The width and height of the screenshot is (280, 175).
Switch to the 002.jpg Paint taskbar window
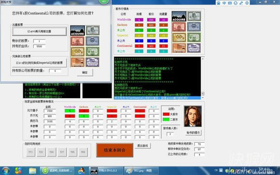click(x=141, y=171)
